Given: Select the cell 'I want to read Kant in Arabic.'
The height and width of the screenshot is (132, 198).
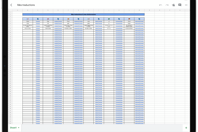Looking at the screenshot, I should (48, 26).
